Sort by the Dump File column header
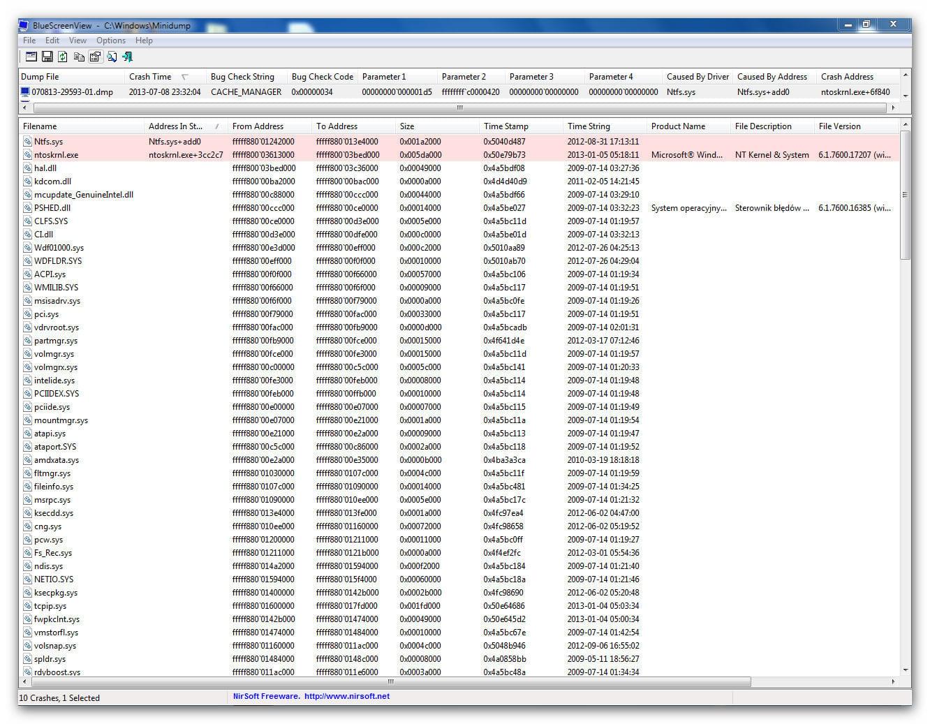This screenshot has height=724, width=930. (x=71, y=77)
